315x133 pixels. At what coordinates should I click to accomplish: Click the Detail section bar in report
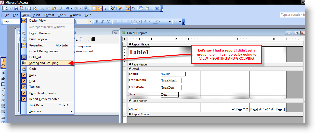point(215,69)
